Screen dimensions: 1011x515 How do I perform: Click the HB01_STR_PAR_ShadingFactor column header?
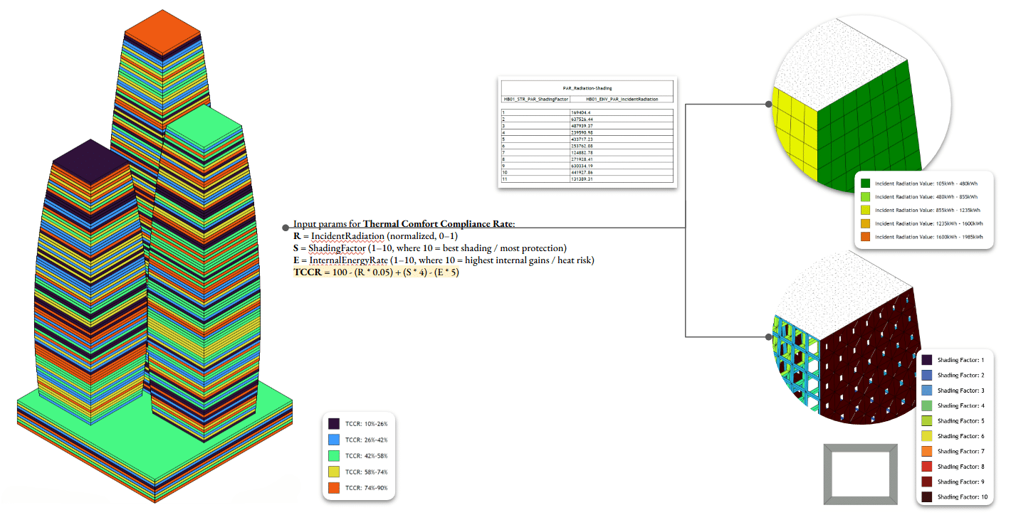click(x=533, y=99)
